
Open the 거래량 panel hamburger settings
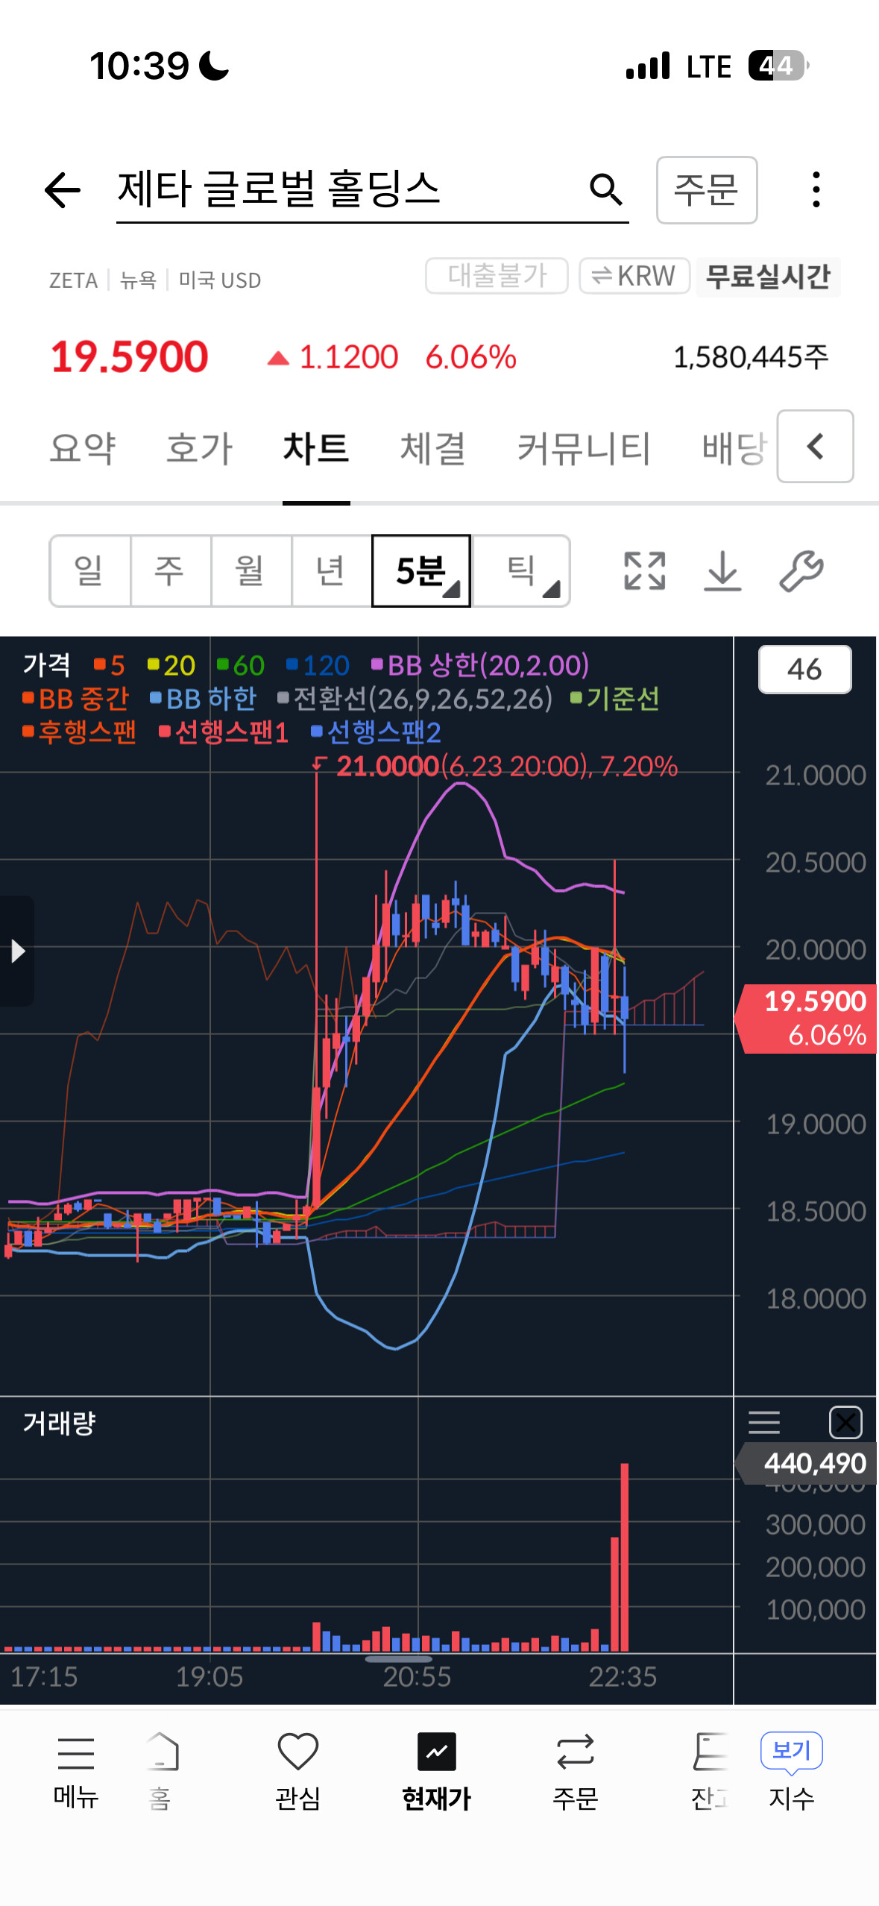[764, 1422]
